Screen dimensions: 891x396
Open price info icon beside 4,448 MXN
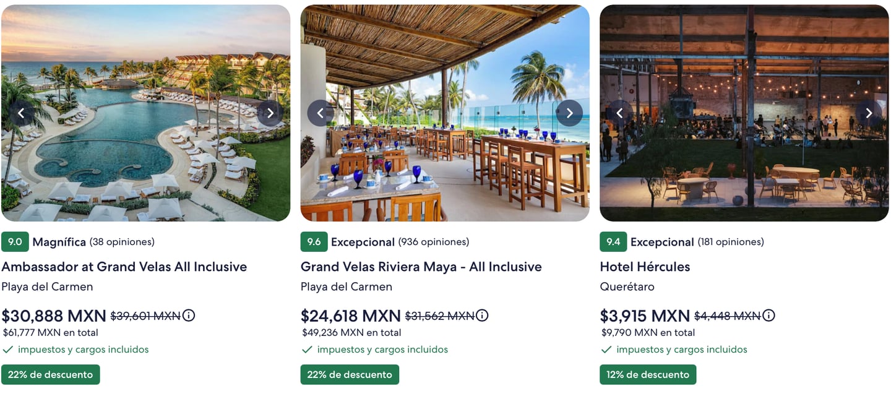[x=768, y=316]
